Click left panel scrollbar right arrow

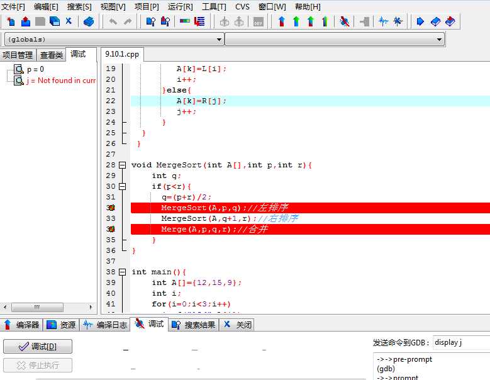[x=91, y=307]
